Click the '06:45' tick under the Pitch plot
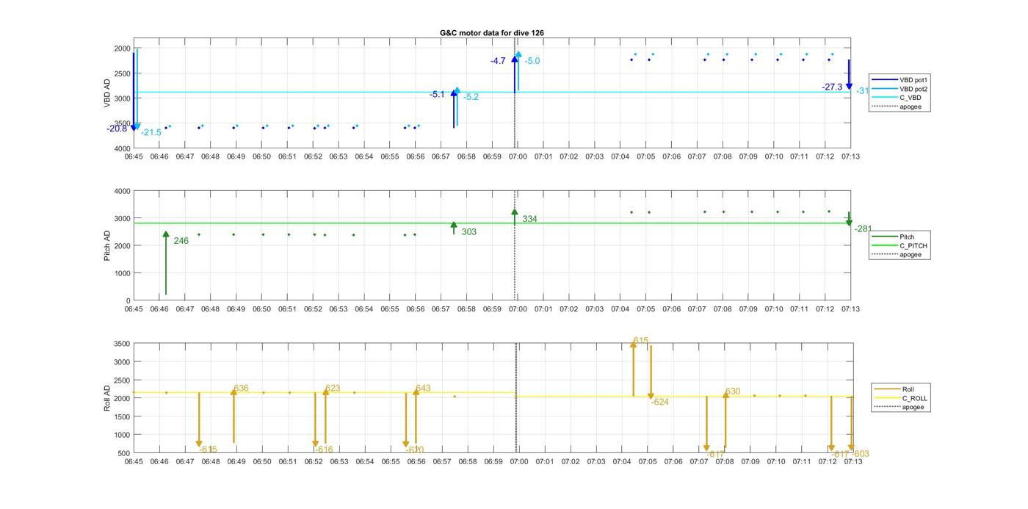 tap(134, 309)
